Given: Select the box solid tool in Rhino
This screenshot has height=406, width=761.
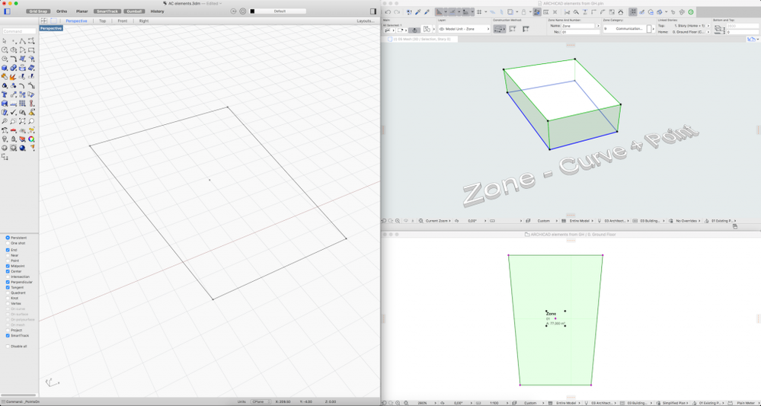Looking at the screenshot, I should click(x=5, y=68).
